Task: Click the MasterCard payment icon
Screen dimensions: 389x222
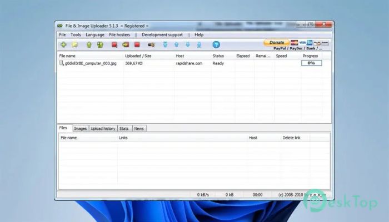Action: [294, 43]
